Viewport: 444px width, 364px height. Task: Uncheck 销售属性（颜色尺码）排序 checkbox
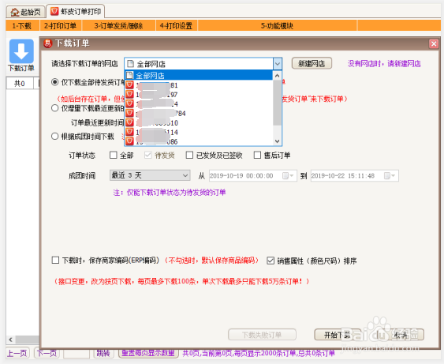(271, 261)
